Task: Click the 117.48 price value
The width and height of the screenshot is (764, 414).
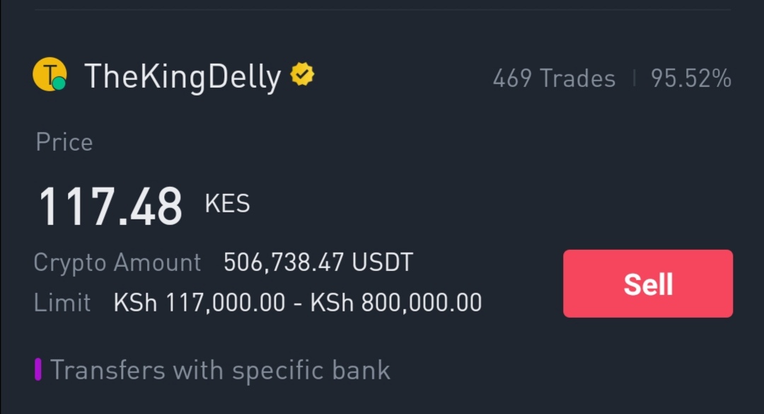Action: [110, 207]
